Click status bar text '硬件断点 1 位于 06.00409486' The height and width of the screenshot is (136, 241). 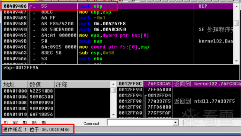point(37,130)
